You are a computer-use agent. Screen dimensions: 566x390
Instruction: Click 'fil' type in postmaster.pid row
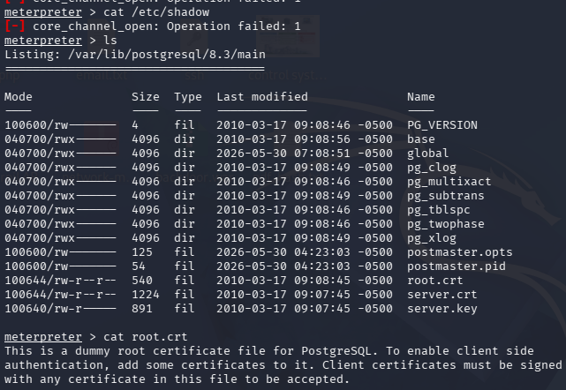[185, 266]
